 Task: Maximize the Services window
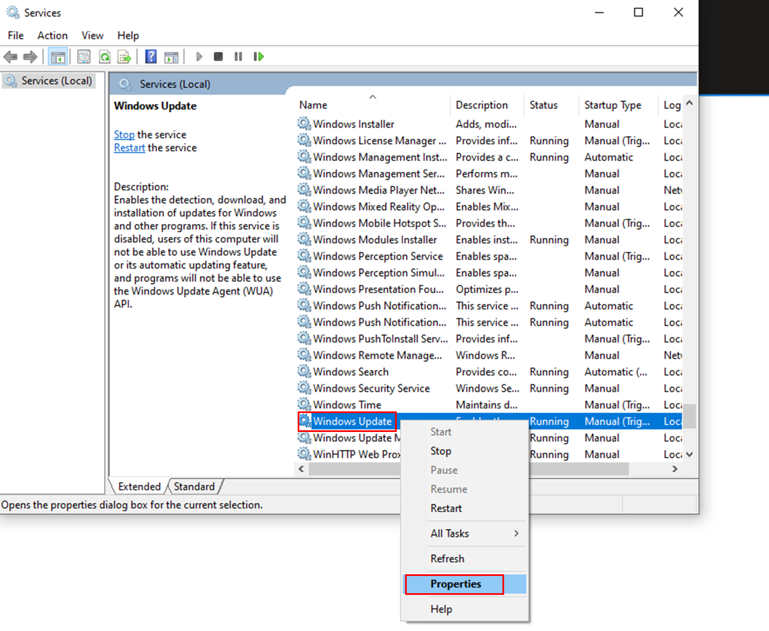point(639,12)
